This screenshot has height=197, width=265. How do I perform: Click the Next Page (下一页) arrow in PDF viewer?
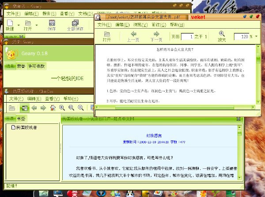click(156, 34)
